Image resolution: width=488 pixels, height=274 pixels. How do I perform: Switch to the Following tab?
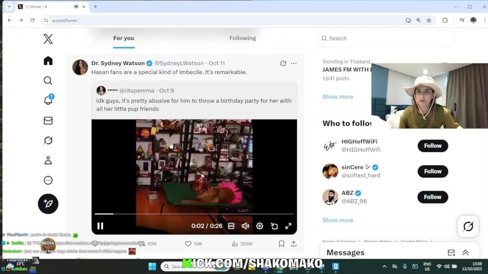242,38
